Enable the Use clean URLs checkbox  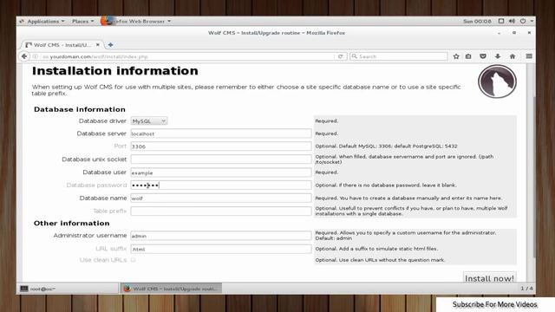(x=134, y=260)
